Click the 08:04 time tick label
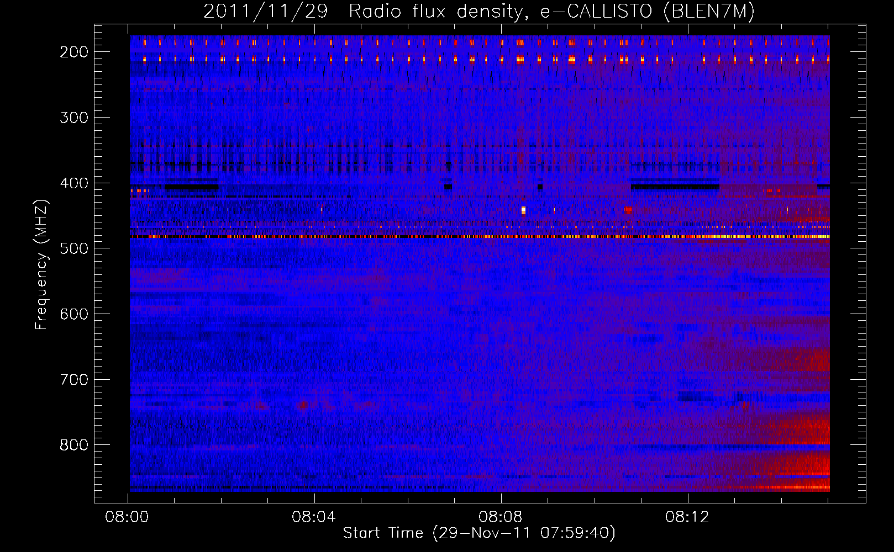 314,517
